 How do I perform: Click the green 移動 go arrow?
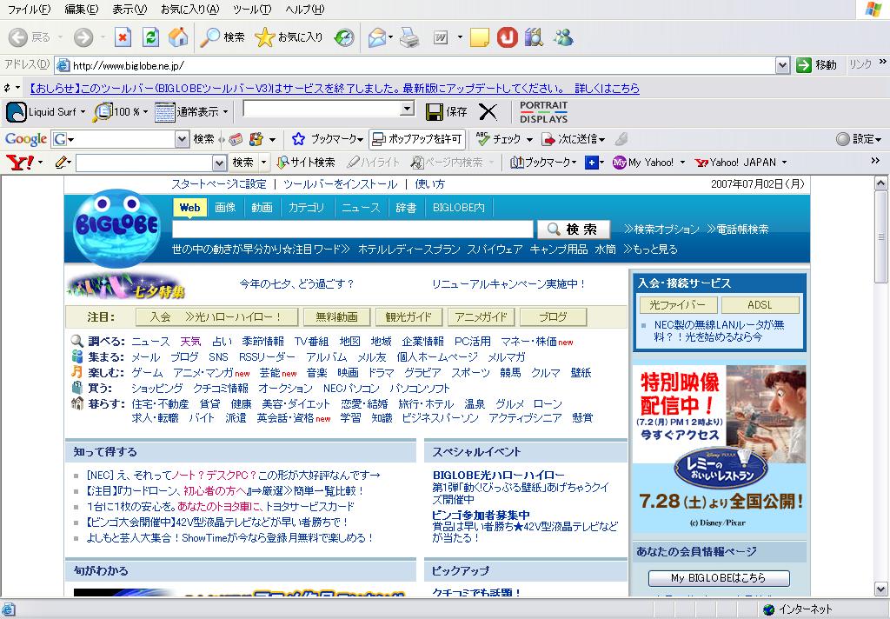coord(803,64)
